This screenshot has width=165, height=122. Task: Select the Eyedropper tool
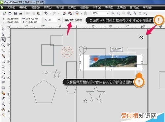(x=3, y=98)
